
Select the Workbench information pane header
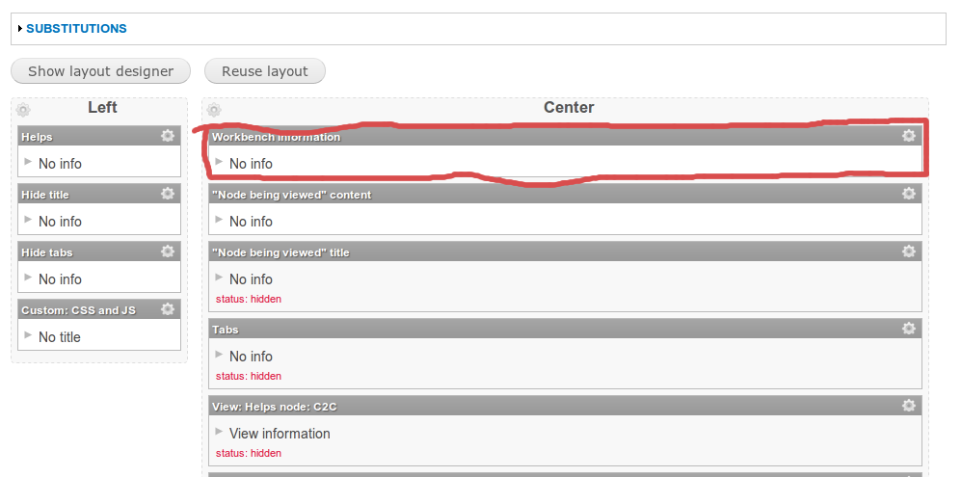[565, 136]
